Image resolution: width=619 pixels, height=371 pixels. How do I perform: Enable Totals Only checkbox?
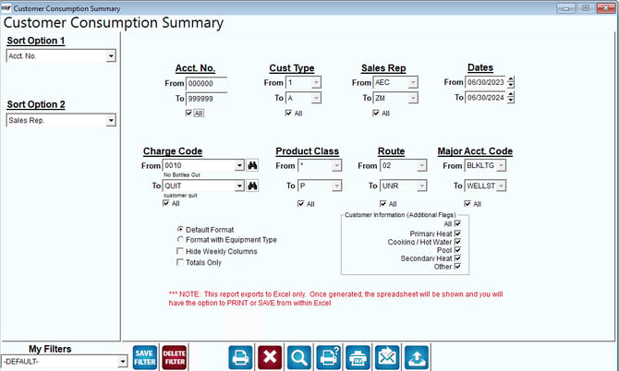tap(180, 262)
